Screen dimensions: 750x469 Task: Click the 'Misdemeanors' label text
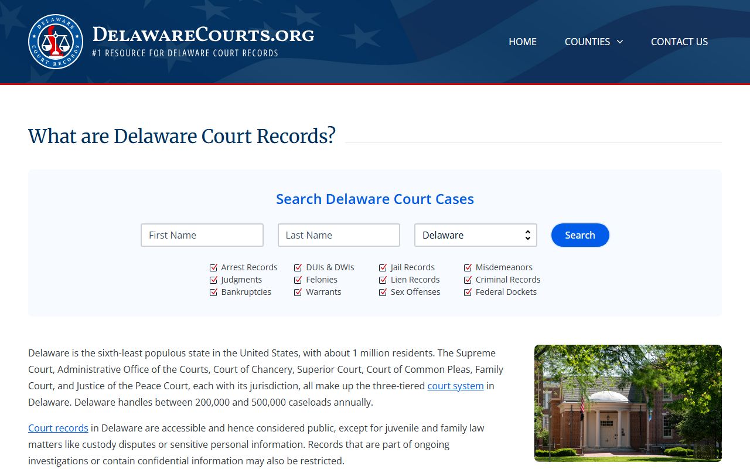tap(504, 267)
